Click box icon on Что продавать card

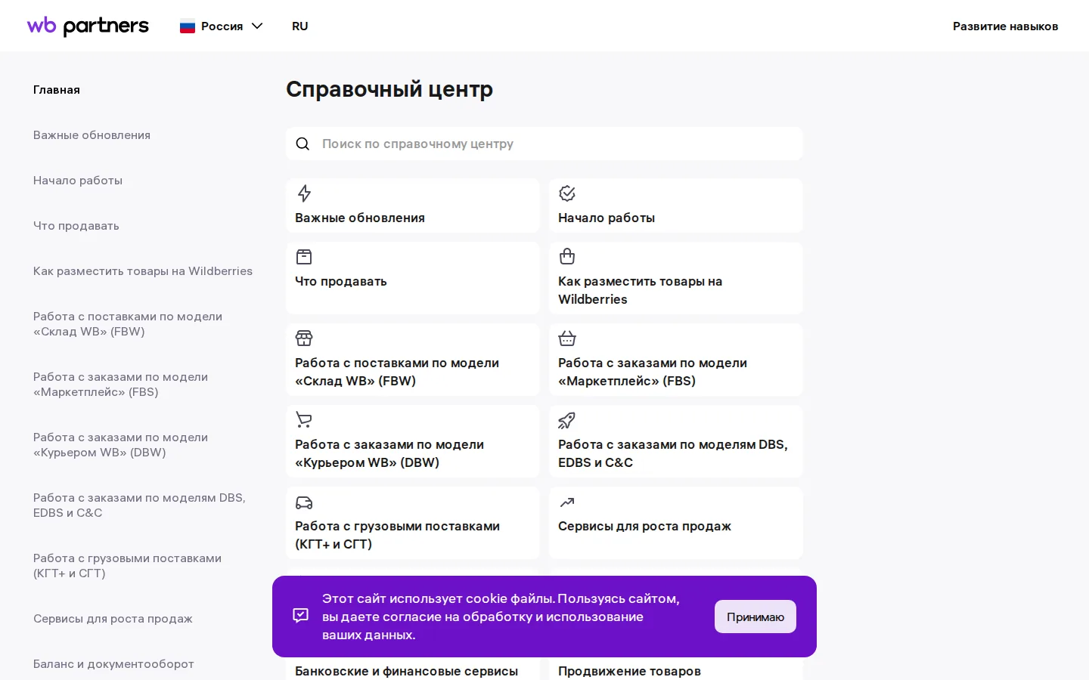click(304, 257)
